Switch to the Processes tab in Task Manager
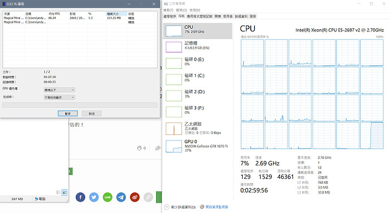The image size is (390, 213). pos(170,16)
